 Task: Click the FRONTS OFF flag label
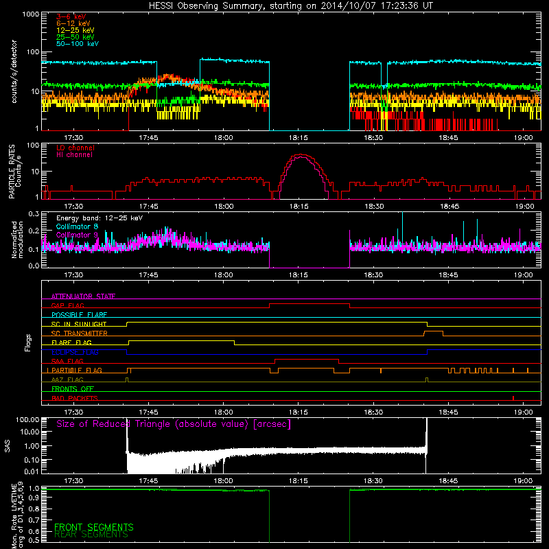coord(73,389)
